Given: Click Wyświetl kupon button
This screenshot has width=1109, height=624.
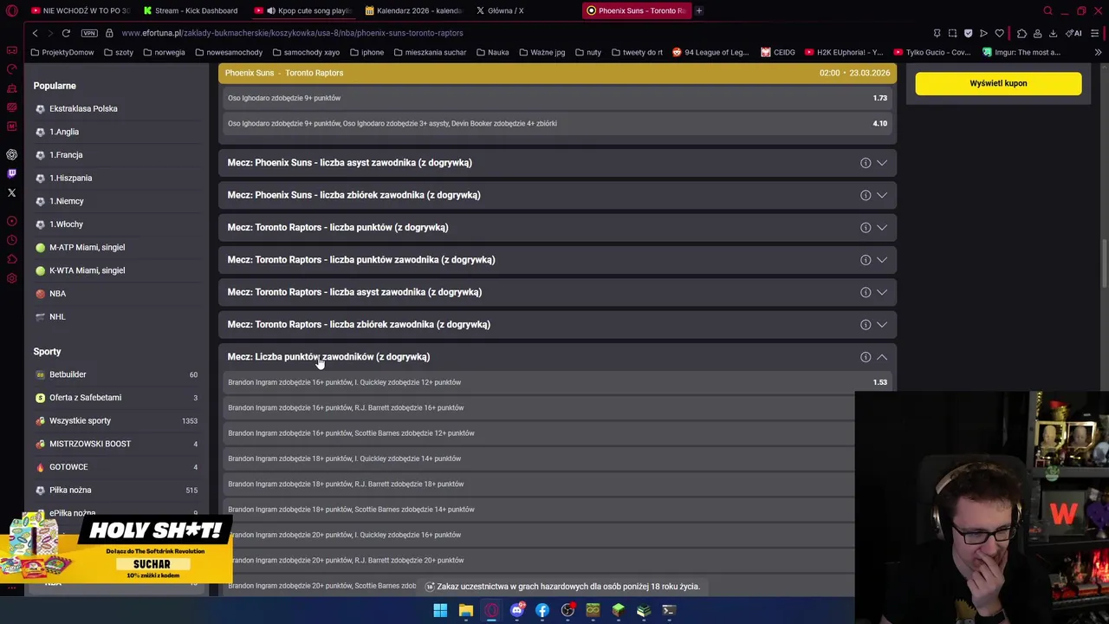Looking at the screenshot, I should 998,83.
